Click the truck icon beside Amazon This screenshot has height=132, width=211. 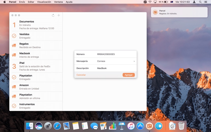[x=14, y=87]
